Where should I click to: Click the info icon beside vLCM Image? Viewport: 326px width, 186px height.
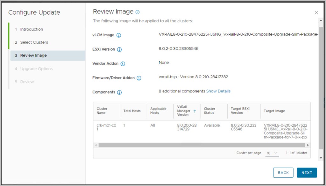(x=119, y=35)
